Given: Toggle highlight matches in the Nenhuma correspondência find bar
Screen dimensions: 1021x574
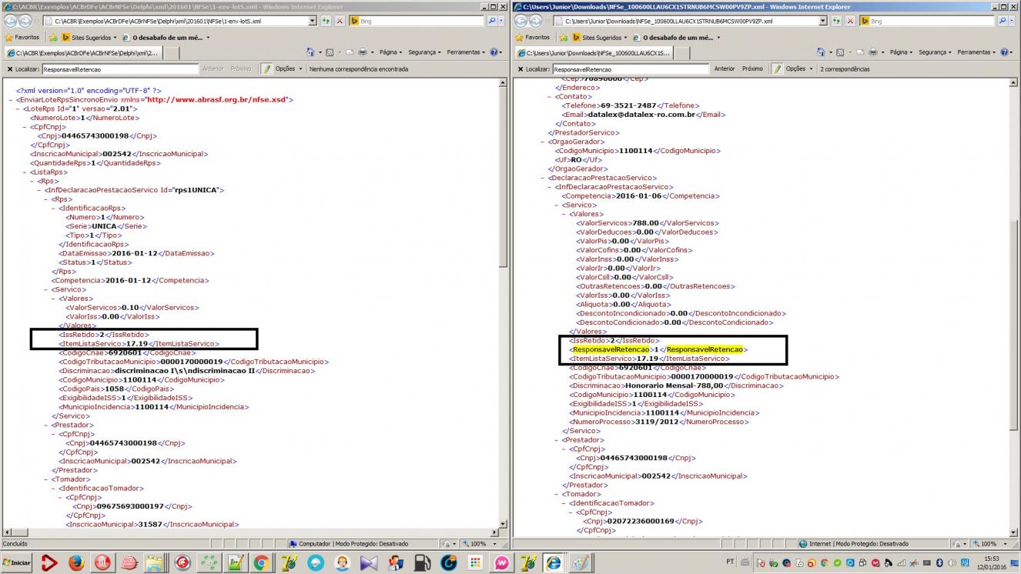Looking at the screenshot, I should click(266, 68).
